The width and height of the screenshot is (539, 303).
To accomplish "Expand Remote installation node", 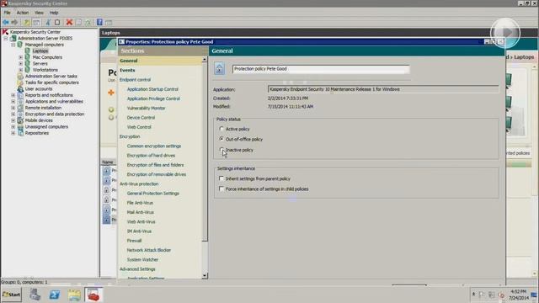I will 13,108.
